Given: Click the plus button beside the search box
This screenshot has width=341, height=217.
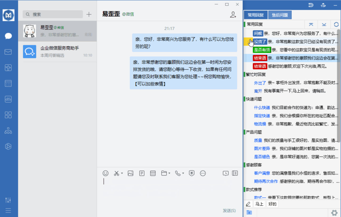Looking at the screenshot, I should coord(89,14).
